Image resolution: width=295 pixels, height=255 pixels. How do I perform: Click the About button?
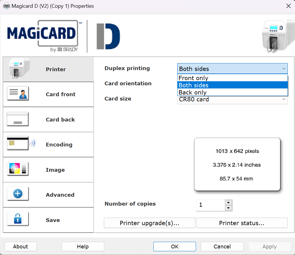20,246
